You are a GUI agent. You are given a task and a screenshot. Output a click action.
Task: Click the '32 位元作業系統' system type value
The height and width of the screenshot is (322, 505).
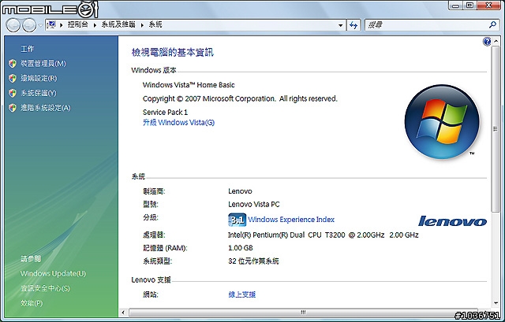pyautogui.click(x=253, y=261)
